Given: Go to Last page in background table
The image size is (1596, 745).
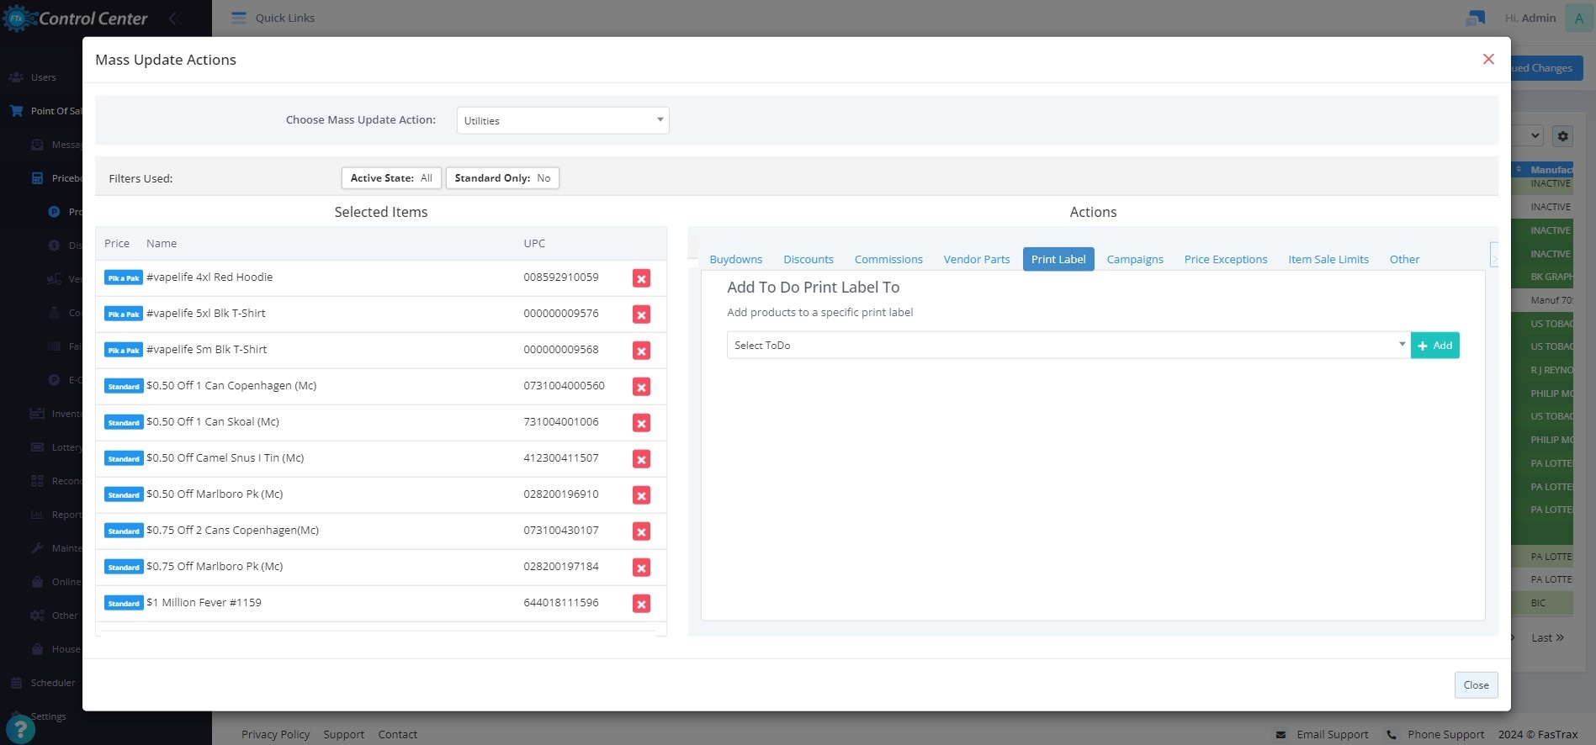Looking at the screenshot, I should click(1547, 637).
